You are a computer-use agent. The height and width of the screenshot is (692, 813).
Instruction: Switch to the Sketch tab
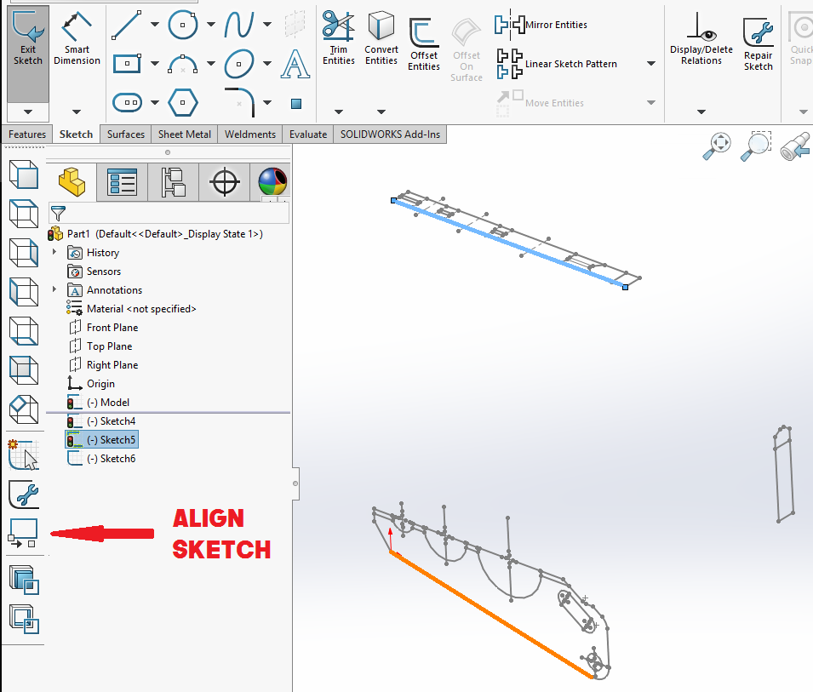pyautogui.click(x=77, y=134)
